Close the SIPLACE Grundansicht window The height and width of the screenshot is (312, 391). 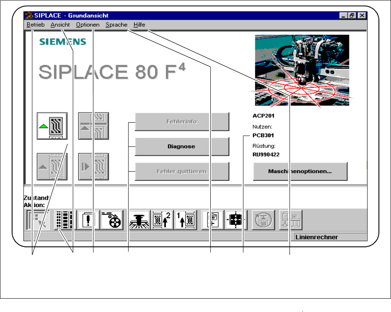click(362, 15)
